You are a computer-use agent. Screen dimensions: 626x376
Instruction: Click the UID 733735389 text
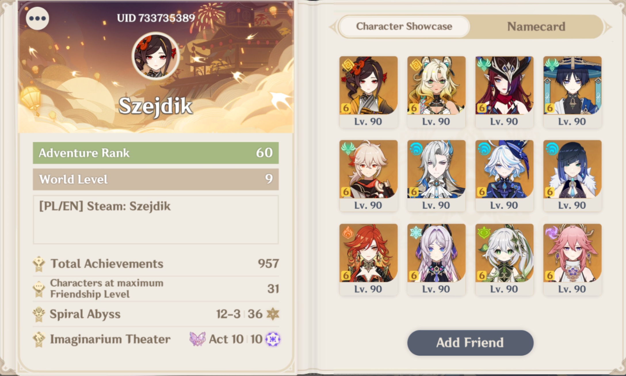(x=156, y=18)
